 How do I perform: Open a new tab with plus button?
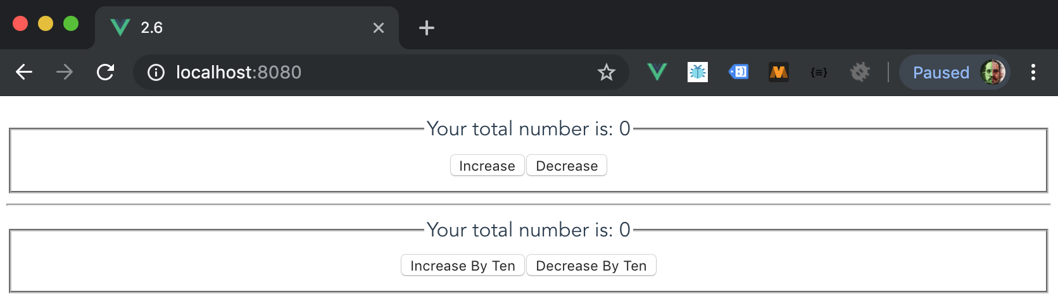[427, 28]
